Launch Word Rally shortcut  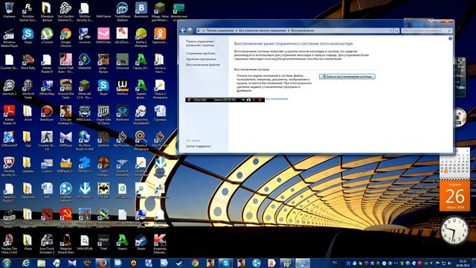28,62
